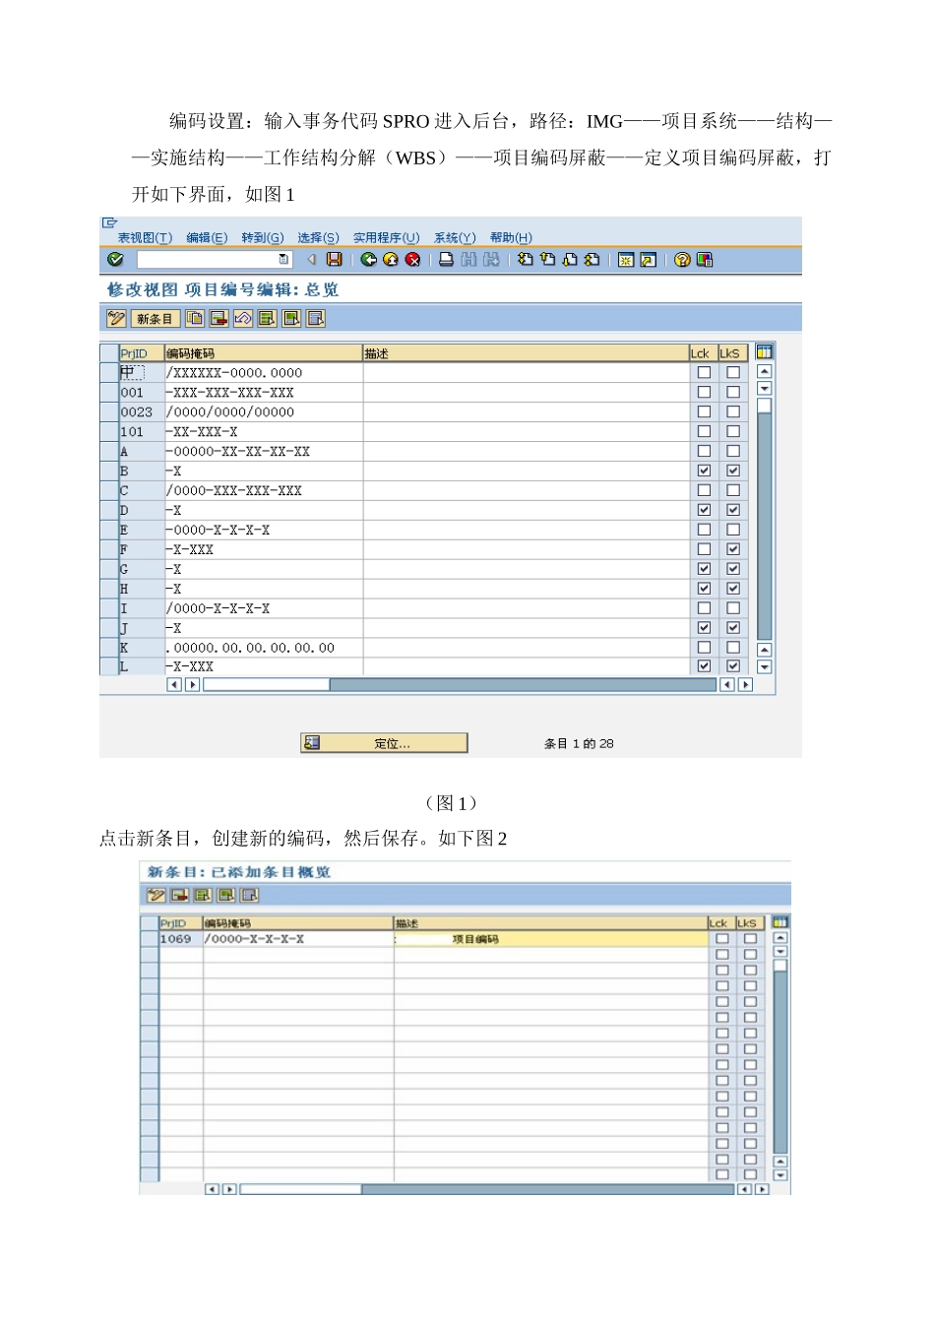Click the Delete entry icon in figure 1
The width and height of the screenshot is (935, 1323).
(x=218, y=318)
